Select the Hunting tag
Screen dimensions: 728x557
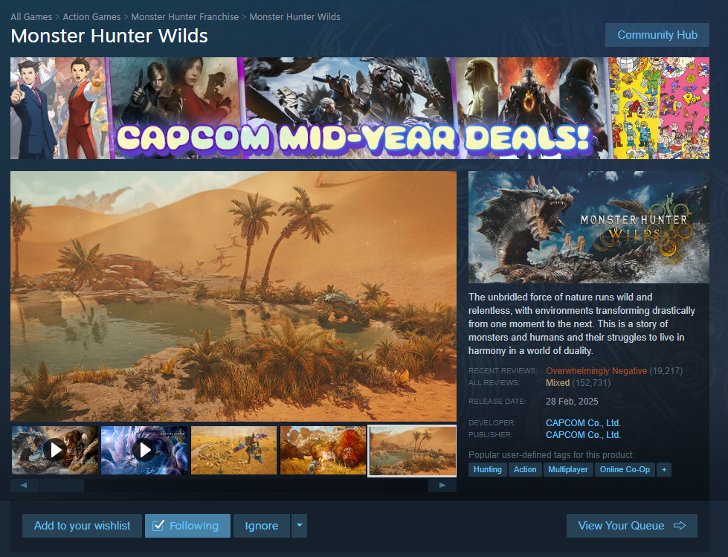coord(488,470)
